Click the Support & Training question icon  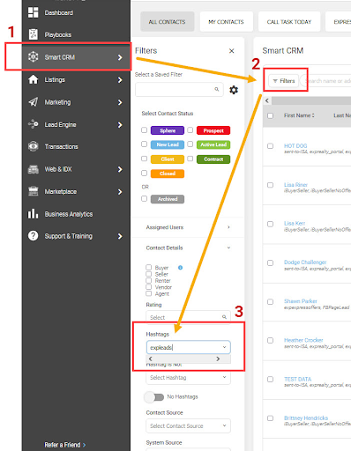click(33, 236)
